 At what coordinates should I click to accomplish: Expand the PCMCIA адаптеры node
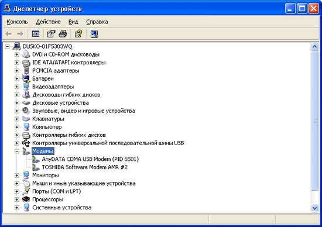[17, 71]
